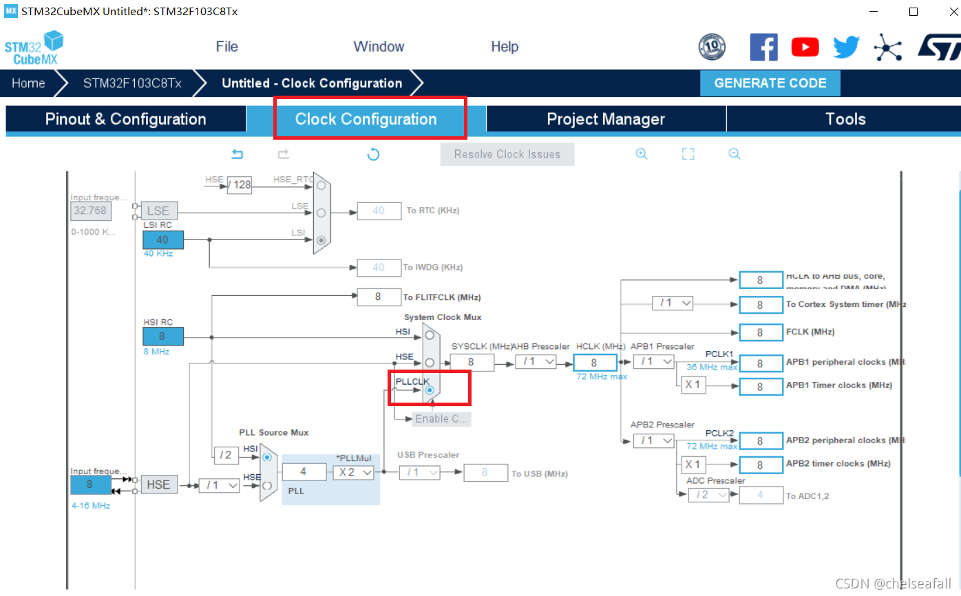
Task: Switch to Project Manager tab
Action: [606, 119]
